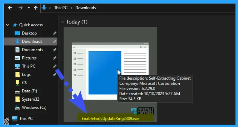Click the System32 folder icon
This screenshot has width=238, height=127.
[x=17, y=99]
